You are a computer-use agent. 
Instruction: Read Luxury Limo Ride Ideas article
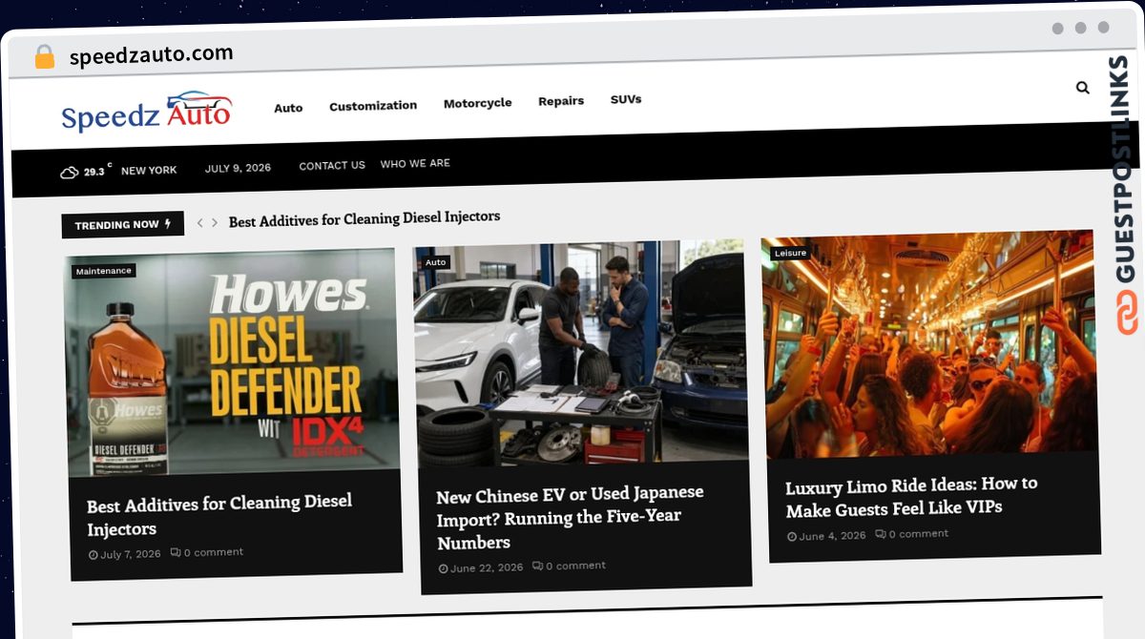[x=911, y=497]
